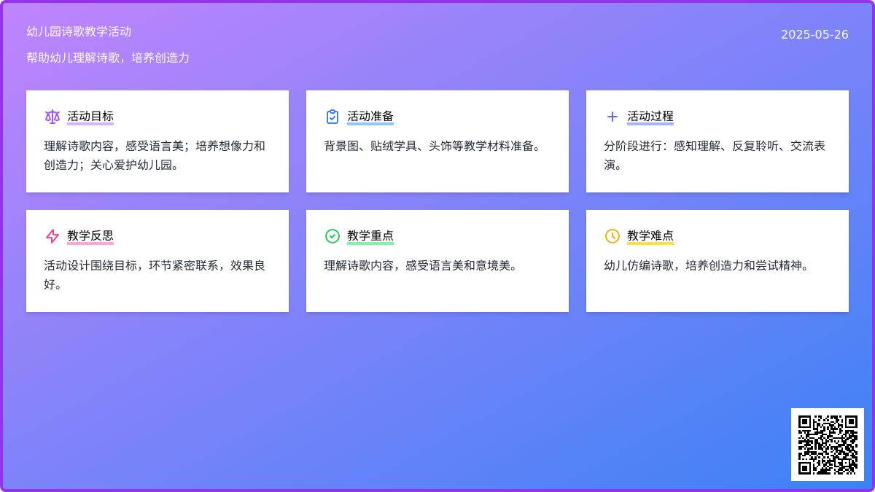The image size is (875, 492).
Task: Click the clipboard check icon beside 活动准备
Action: (332, 117)
